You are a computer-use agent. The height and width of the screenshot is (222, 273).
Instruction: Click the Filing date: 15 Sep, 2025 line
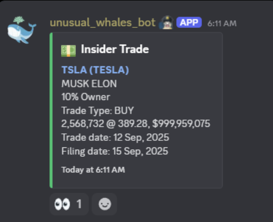[x=115, y=151]
